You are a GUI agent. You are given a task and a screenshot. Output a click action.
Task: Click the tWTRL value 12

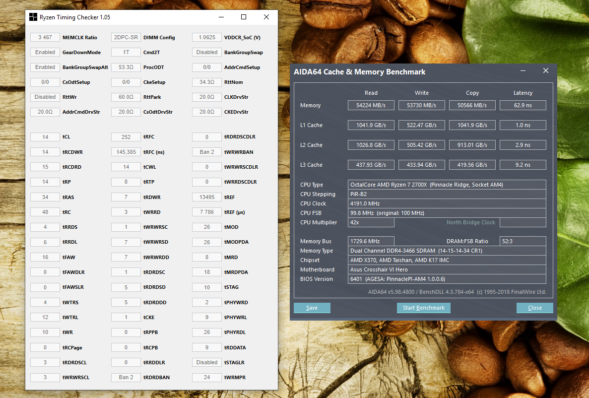click(45, 317)
